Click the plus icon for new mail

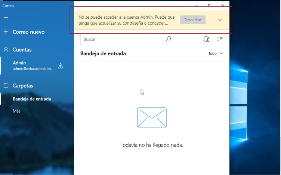[6, 32]
